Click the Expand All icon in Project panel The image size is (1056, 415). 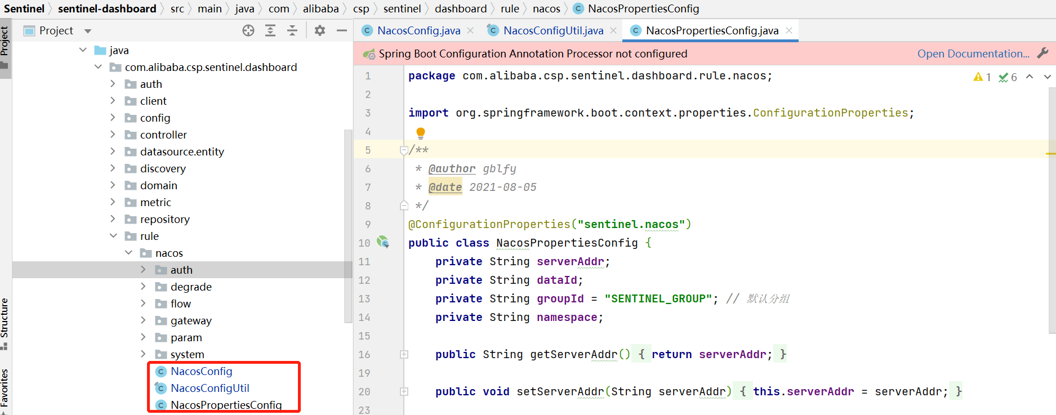tap(270, 30)
